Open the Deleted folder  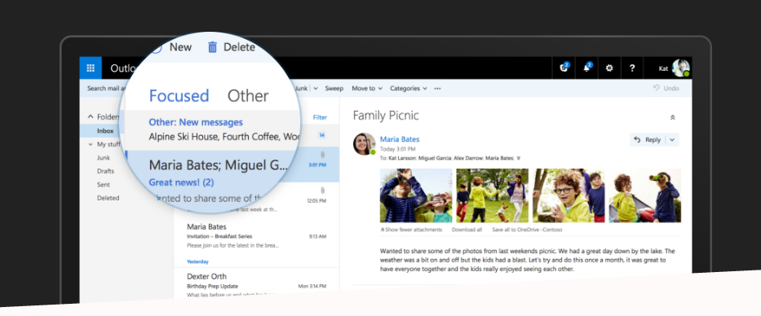coord(108,198)
